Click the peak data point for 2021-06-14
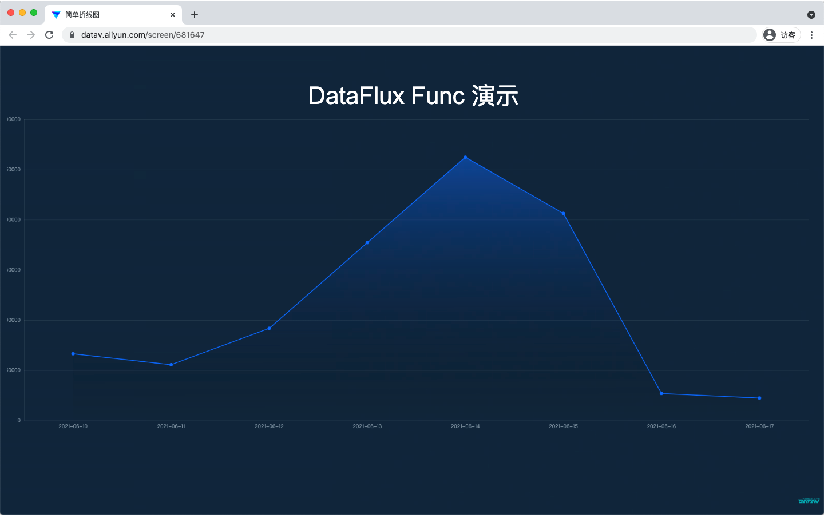This screenshot has height=515, width=824. (465, 157)
